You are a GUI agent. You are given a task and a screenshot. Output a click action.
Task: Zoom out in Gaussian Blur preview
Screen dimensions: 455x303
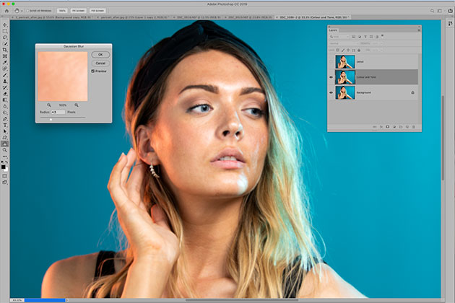coord(49,105)
